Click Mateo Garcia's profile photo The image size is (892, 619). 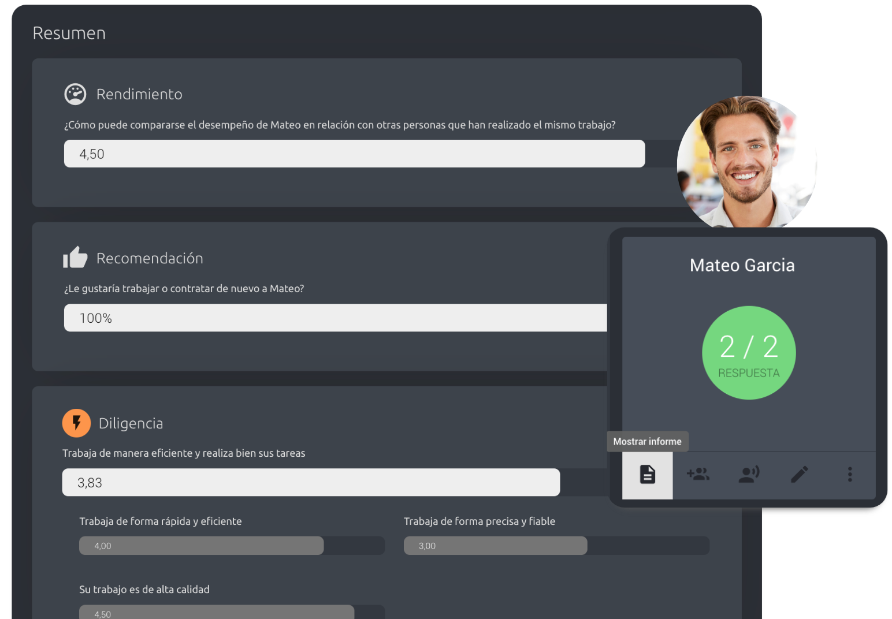pos(747,163)
